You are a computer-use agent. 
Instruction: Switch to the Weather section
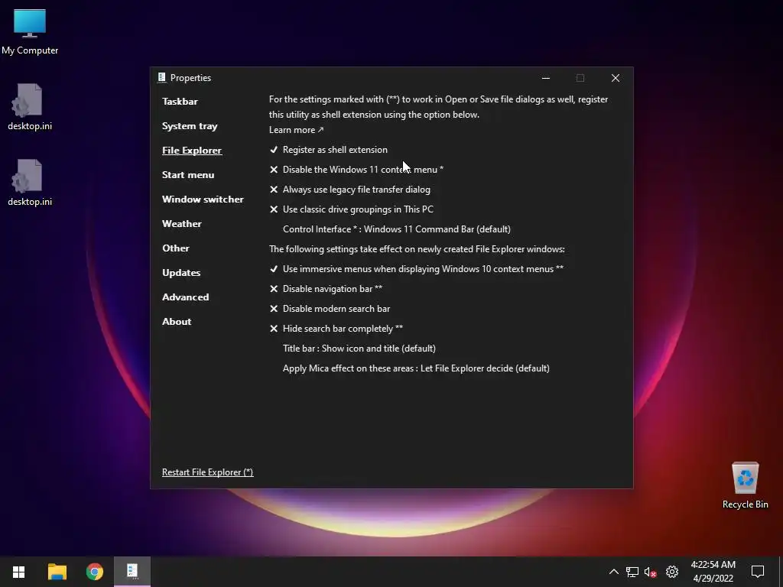[182, 224]
